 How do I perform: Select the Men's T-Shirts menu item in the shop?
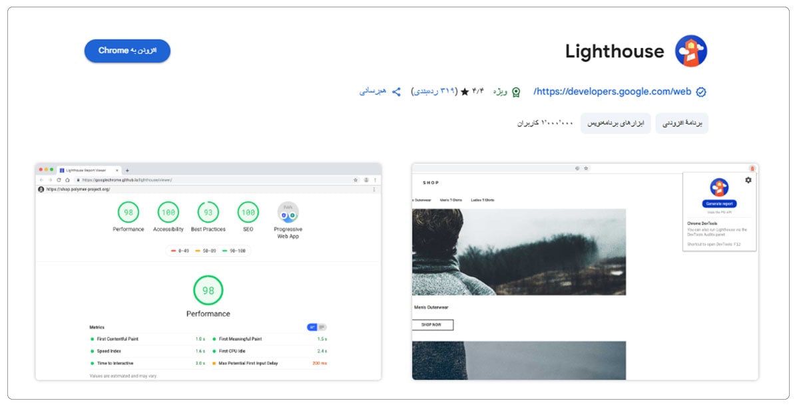450,199
